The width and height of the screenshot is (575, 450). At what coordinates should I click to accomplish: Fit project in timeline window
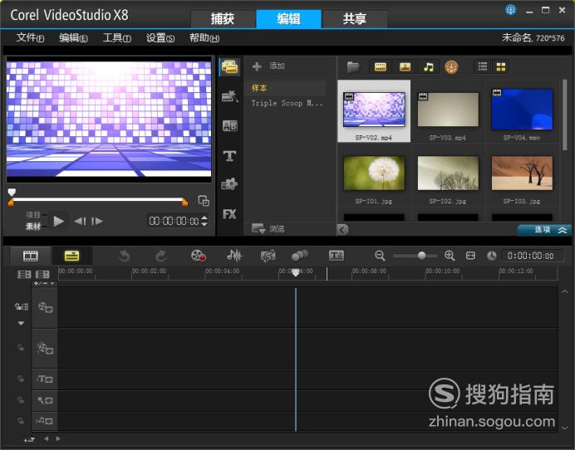point(470,256)
